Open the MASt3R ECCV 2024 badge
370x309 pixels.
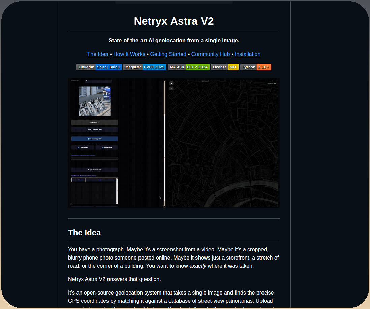pyautogui.click(x=189, y=67)
